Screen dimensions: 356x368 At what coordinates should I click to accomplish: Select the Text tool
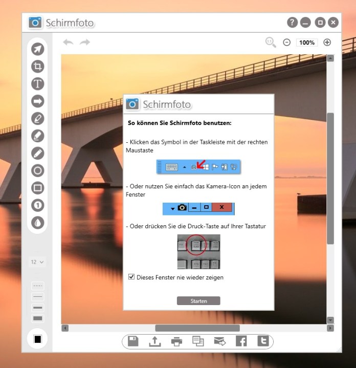pos(38,83)
